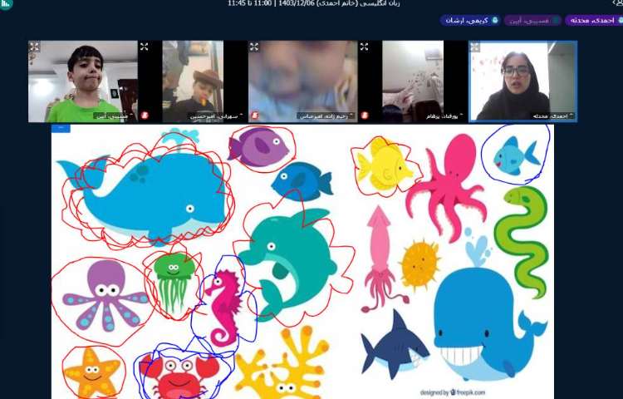
Task: Fullscreen the webcam labeled پورقناد، پرهام
Action: [x=364, y=47]
